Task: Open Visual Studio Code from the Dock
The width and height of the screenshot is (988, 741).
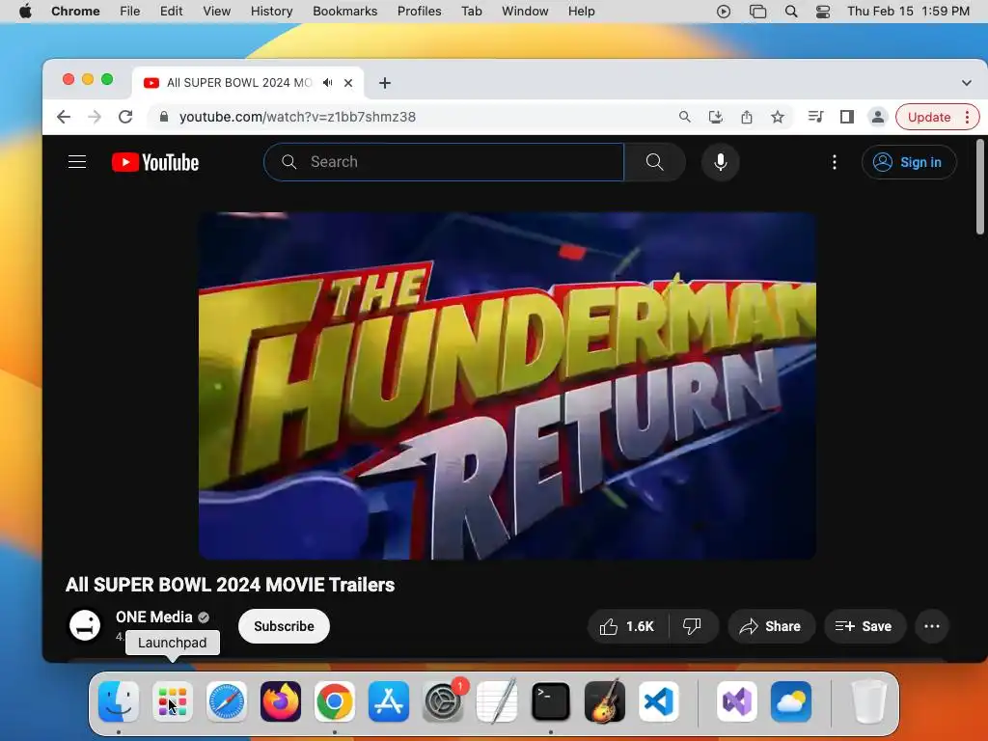Action: click(658, 701)
